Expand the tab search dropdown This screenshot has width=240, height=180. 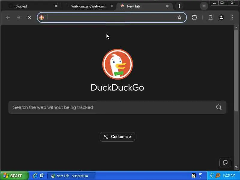tap(204, 6)
